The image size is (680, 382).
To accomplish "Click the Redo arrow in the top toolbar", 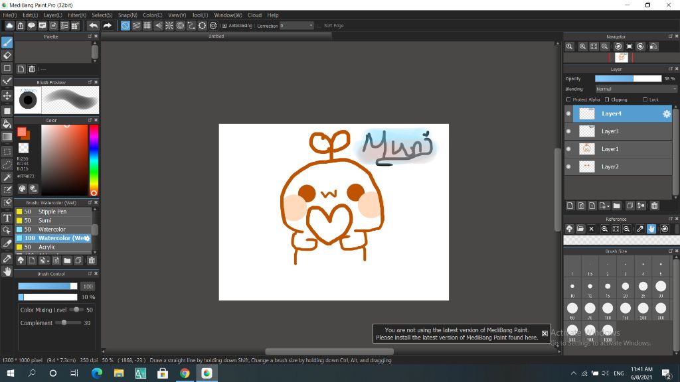I will [x=107, y=26].
